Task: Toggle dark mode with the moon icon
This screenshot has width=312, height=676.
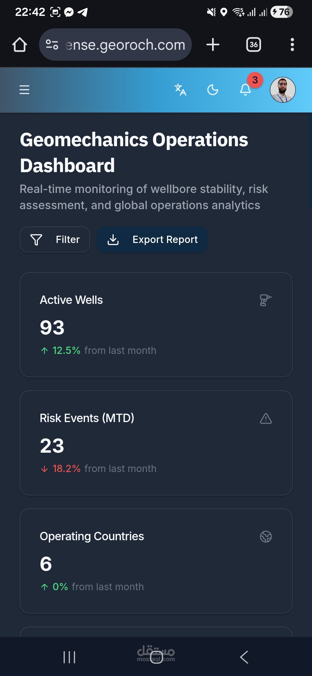Action: pos(213,90)
